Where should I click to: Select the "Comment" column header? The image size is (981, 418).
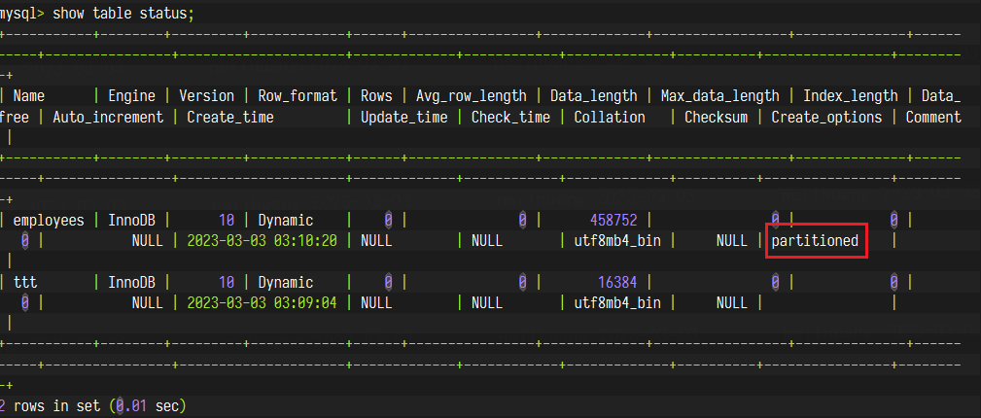pyautogui.click(x=932, y=117)
